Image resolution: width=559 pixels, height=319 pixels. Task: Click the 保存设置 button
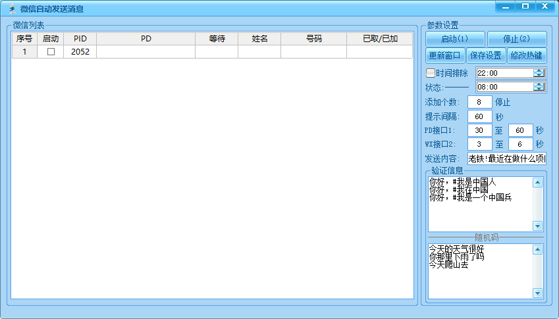click(x=485, y=55)
